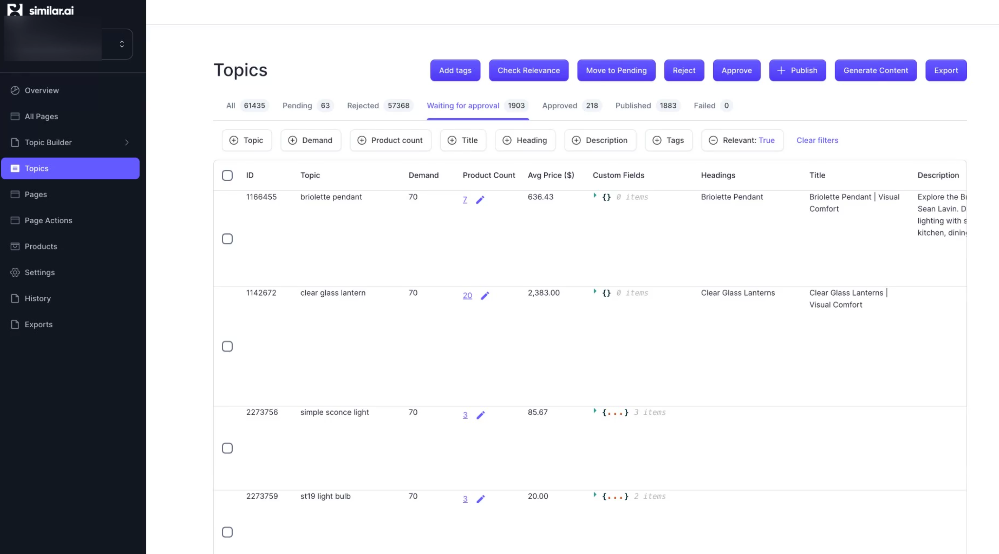Click the edit pencil beside clear glass lantern count
This screenshot has height=554, width=999.
[485, 296]
